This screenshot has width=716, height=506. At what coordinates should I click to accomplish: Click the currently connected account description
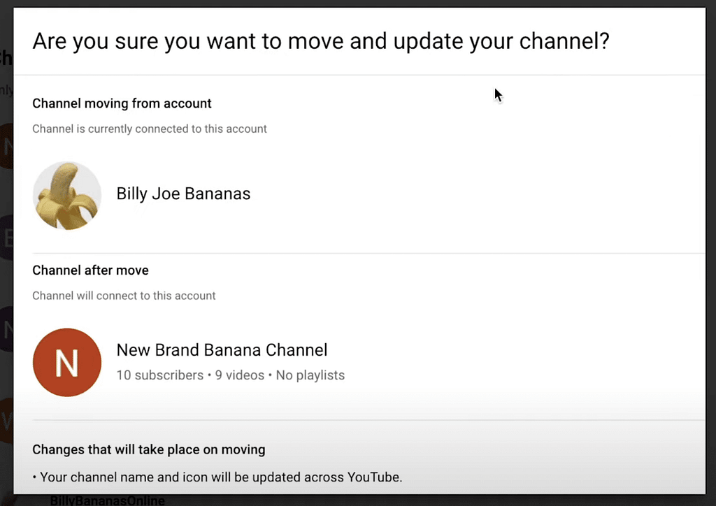click(150, 129)
